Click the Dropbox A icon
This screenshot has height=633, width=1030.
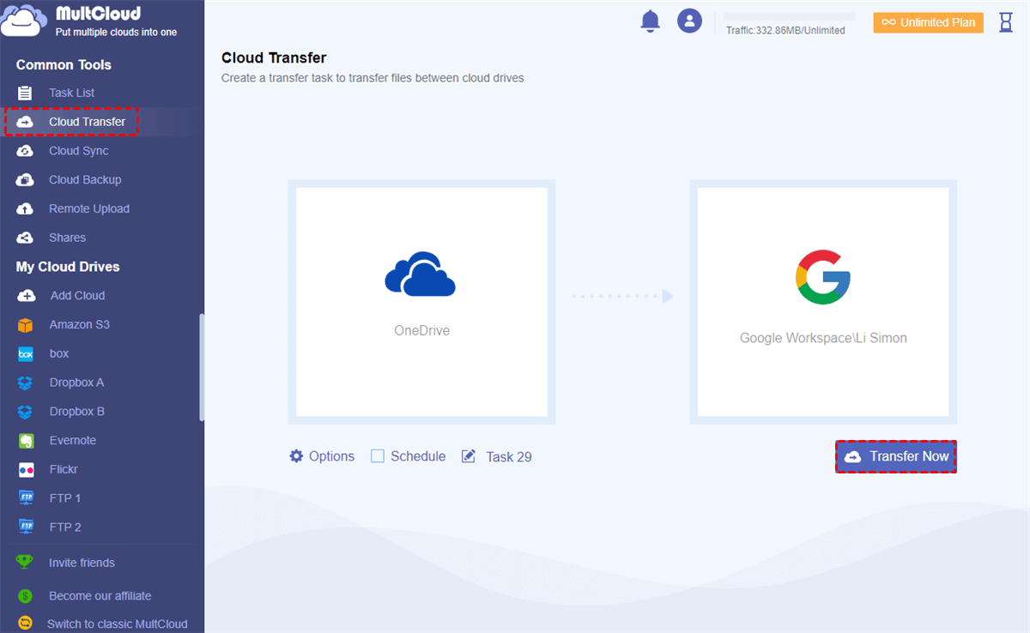pos(26,383)
